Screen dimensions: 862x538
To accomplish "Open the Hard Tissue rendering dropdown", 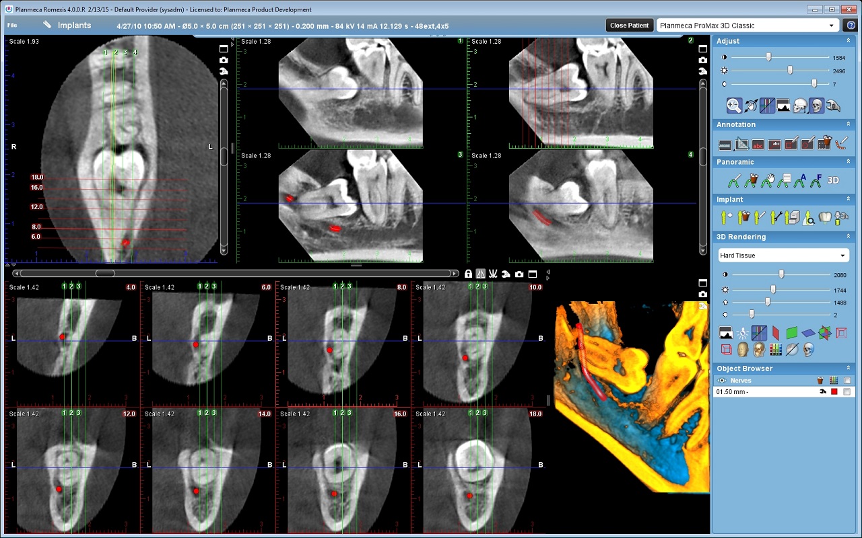I will (x=783, y=256).
